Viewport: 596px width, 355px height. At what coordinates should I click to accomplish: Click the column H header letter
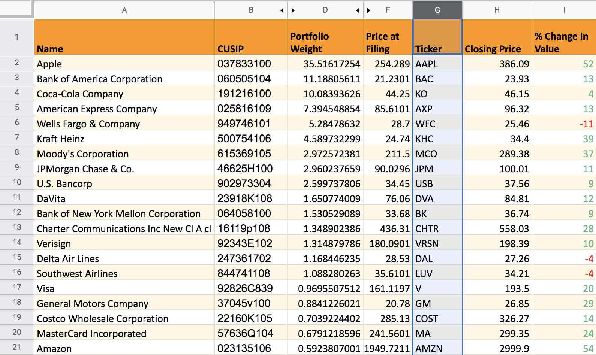pos(497,10)
